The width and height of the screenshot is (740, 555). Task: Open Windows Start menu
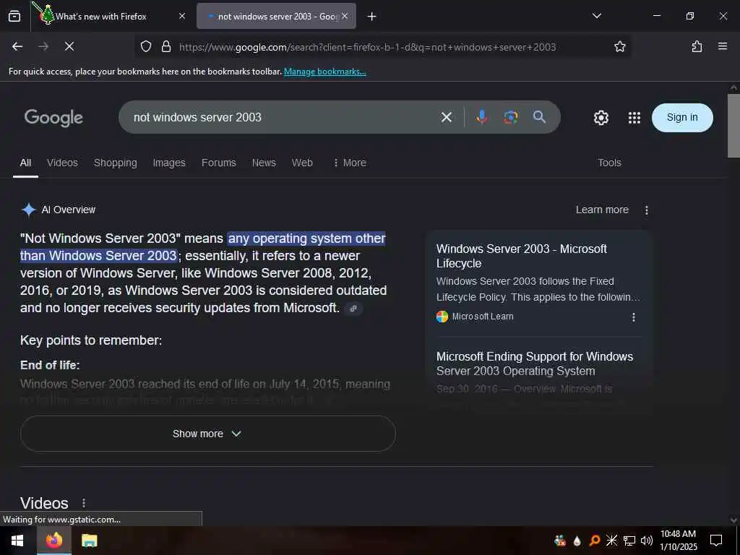pos(17,541)
